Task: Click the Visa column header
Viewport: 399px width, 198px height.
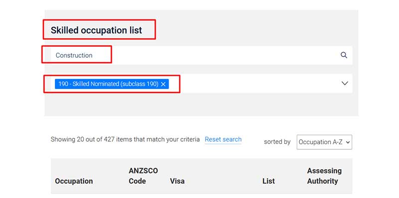Action: 177,181
